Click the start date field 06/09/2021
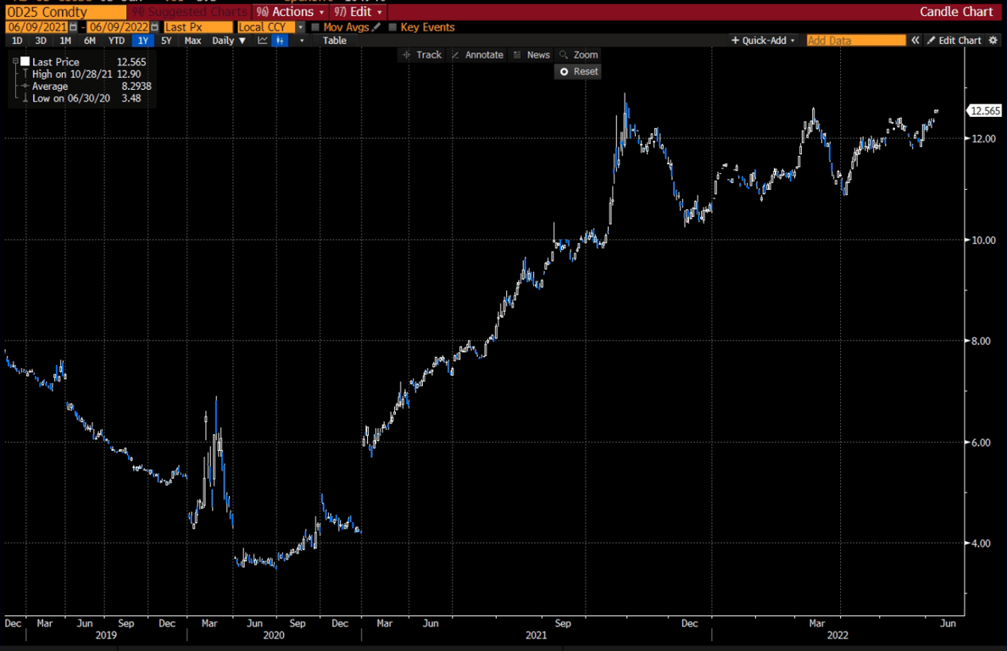 pos(37,27)
